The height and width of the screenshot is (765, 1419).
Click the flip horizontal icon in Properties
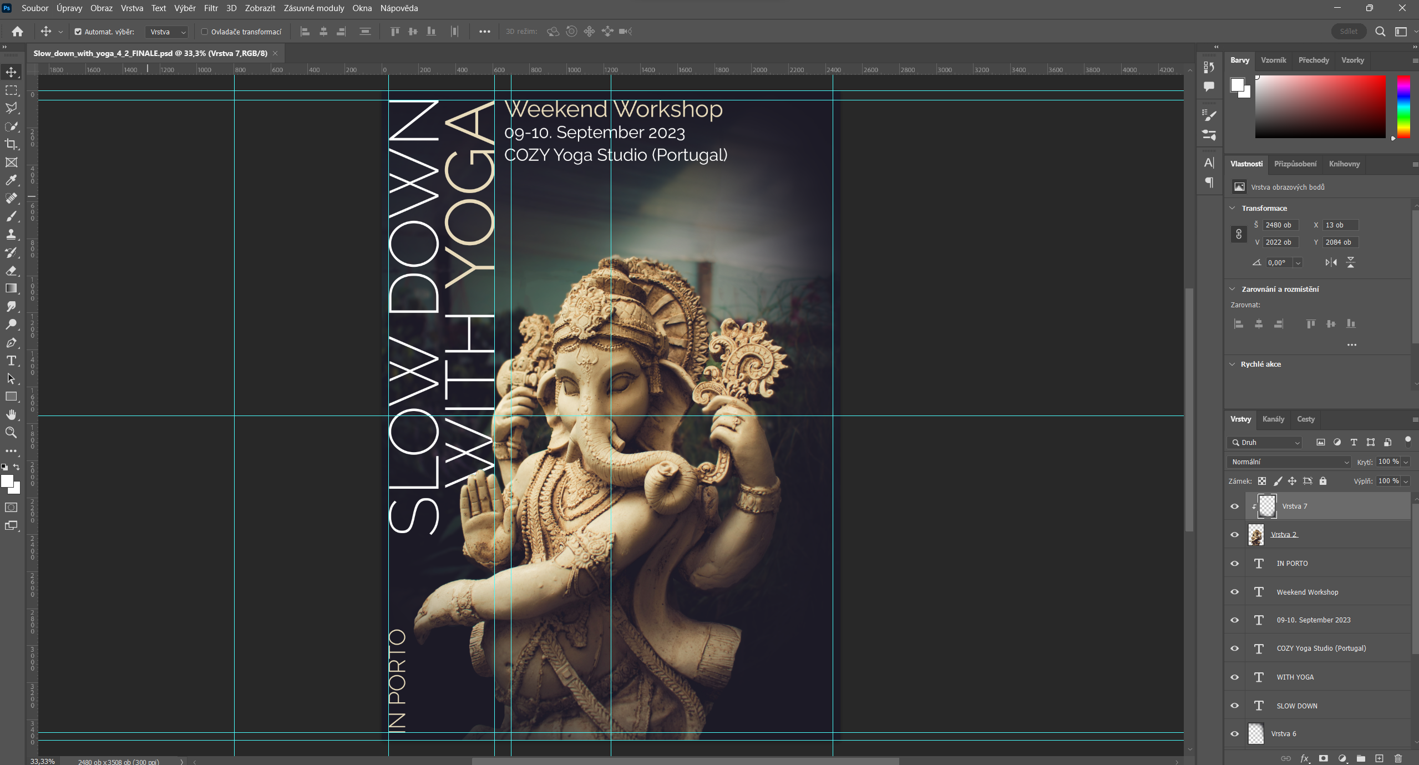click(x=1331, y=262)
